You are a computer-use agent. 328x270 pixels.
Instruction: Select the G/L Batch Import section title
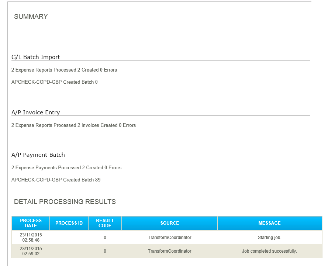36,57
